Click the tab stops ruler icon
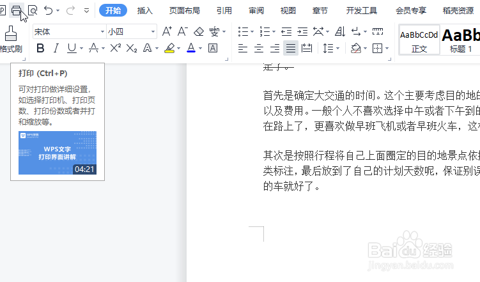This screenshot has height=282, width=480. click(378, 31)
